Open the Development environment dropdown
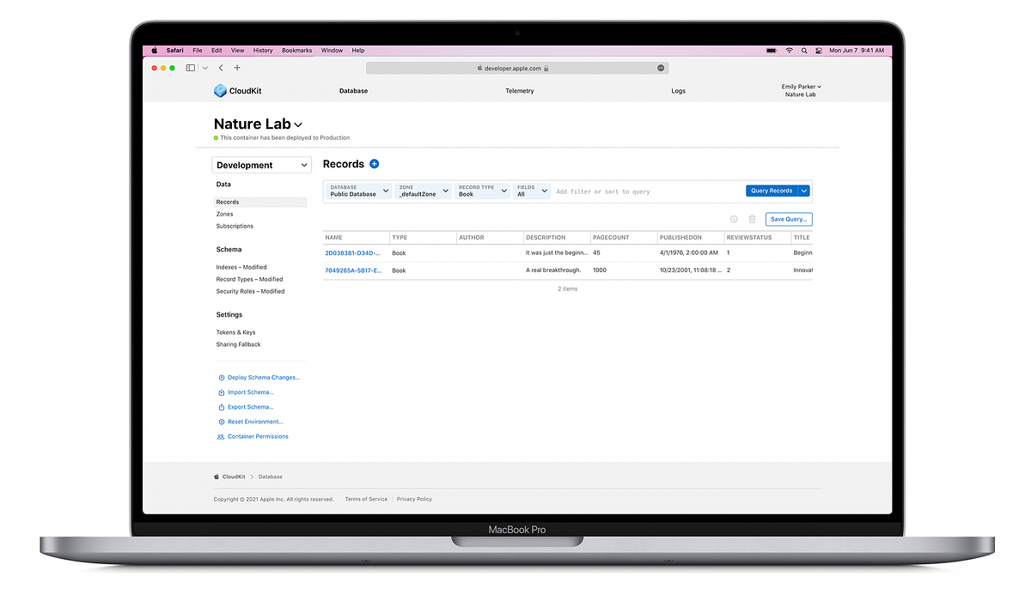This screenshot has width=1031, height=607. [261, 165]
